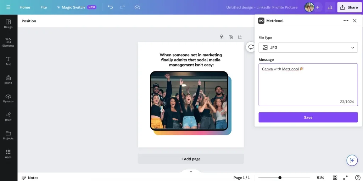The height and width of the screenshot is (181, 363).
Task: Open the Elements sidebar panel
Action: (8, 42)
